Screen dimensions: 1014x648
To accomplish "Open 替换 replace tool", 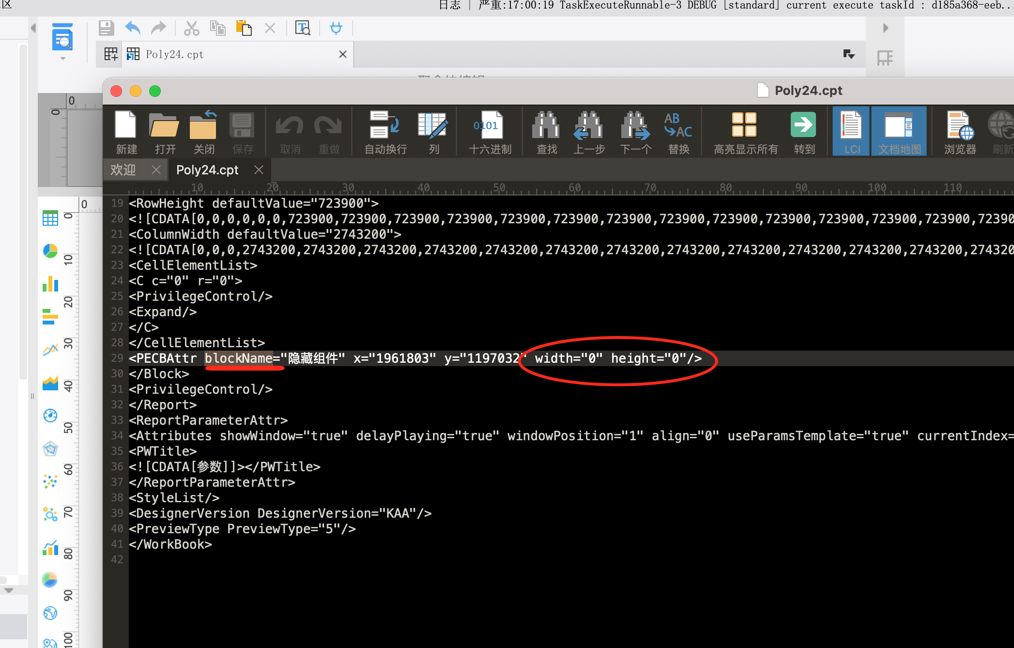I will 678,132.
